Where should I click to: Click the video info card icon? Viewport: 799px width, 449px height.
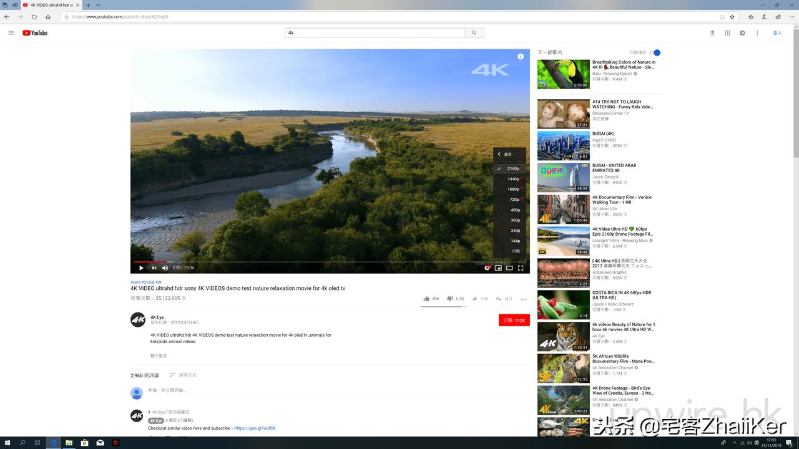pyautogui.click(x=521, y=57)
